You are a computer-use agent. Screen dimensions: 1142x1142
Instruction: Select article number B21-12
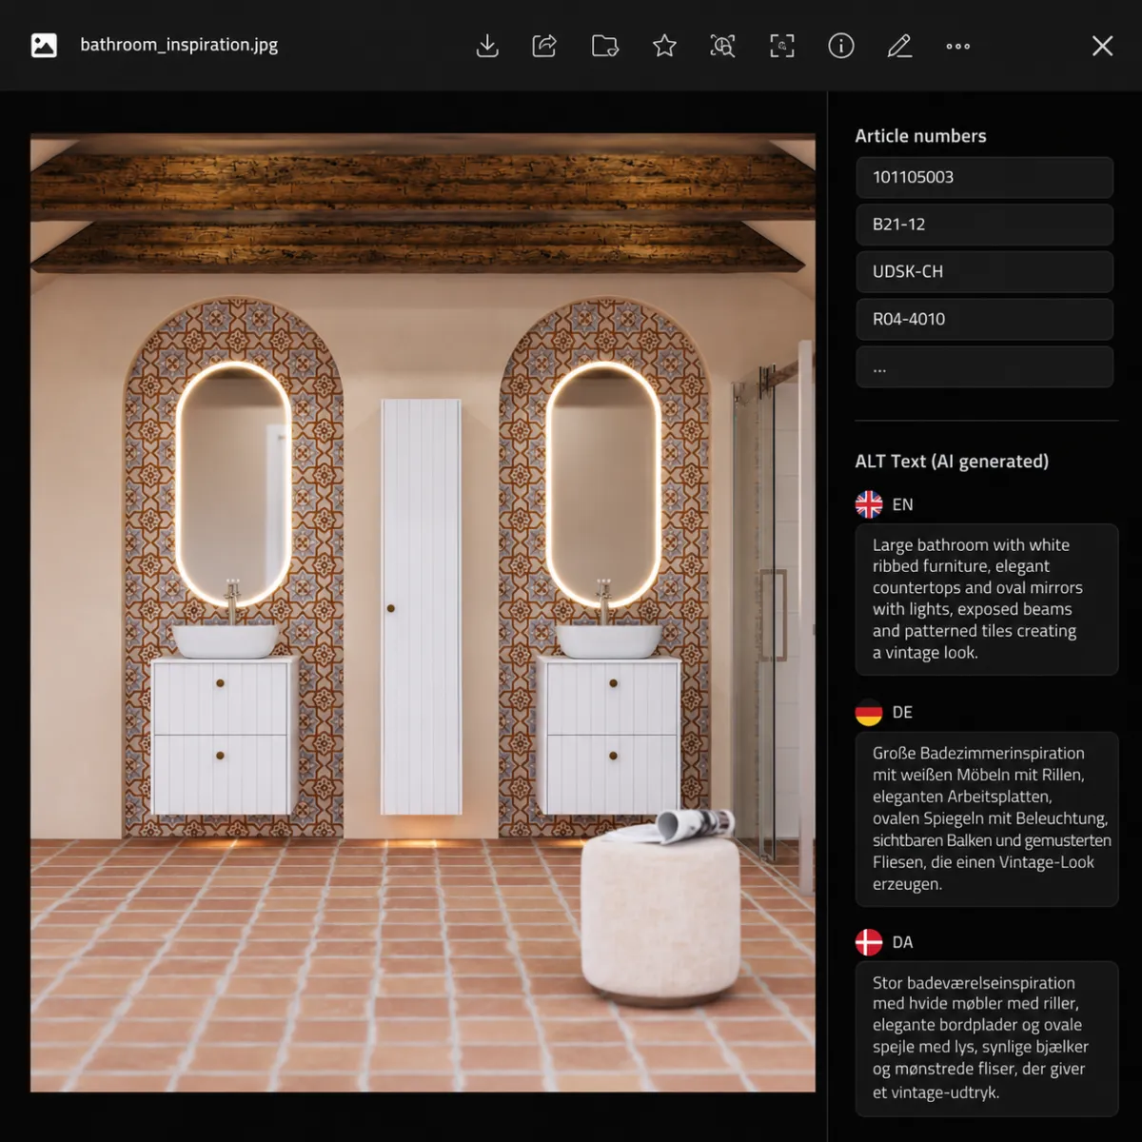click(x=985, y=225)
